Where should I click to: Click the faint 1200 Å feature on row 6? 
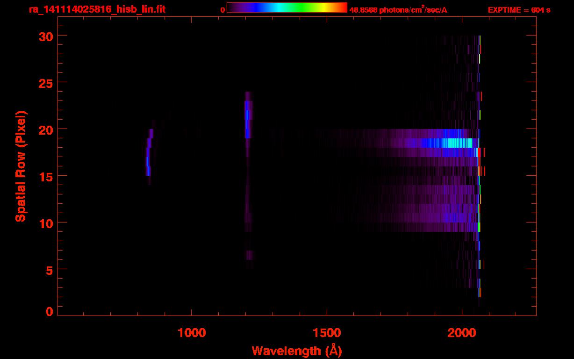coord(249,255)
